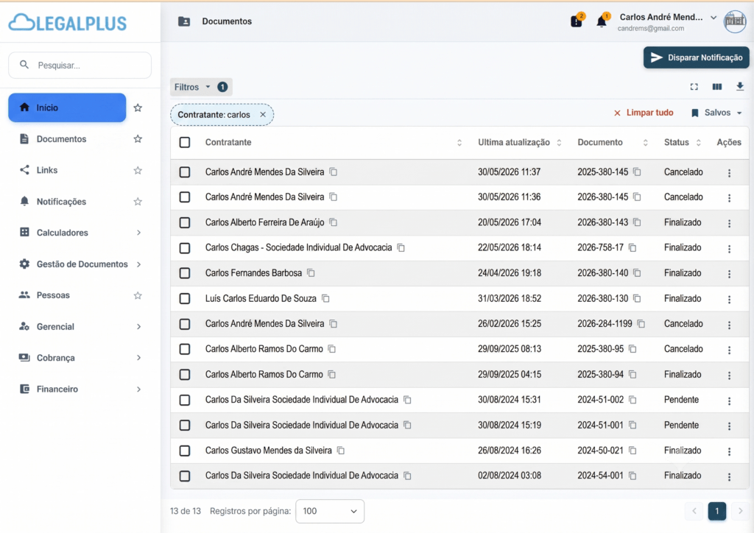Sort by Contratante column
This screenshot has height=533, width=754.
coord(459,143)
